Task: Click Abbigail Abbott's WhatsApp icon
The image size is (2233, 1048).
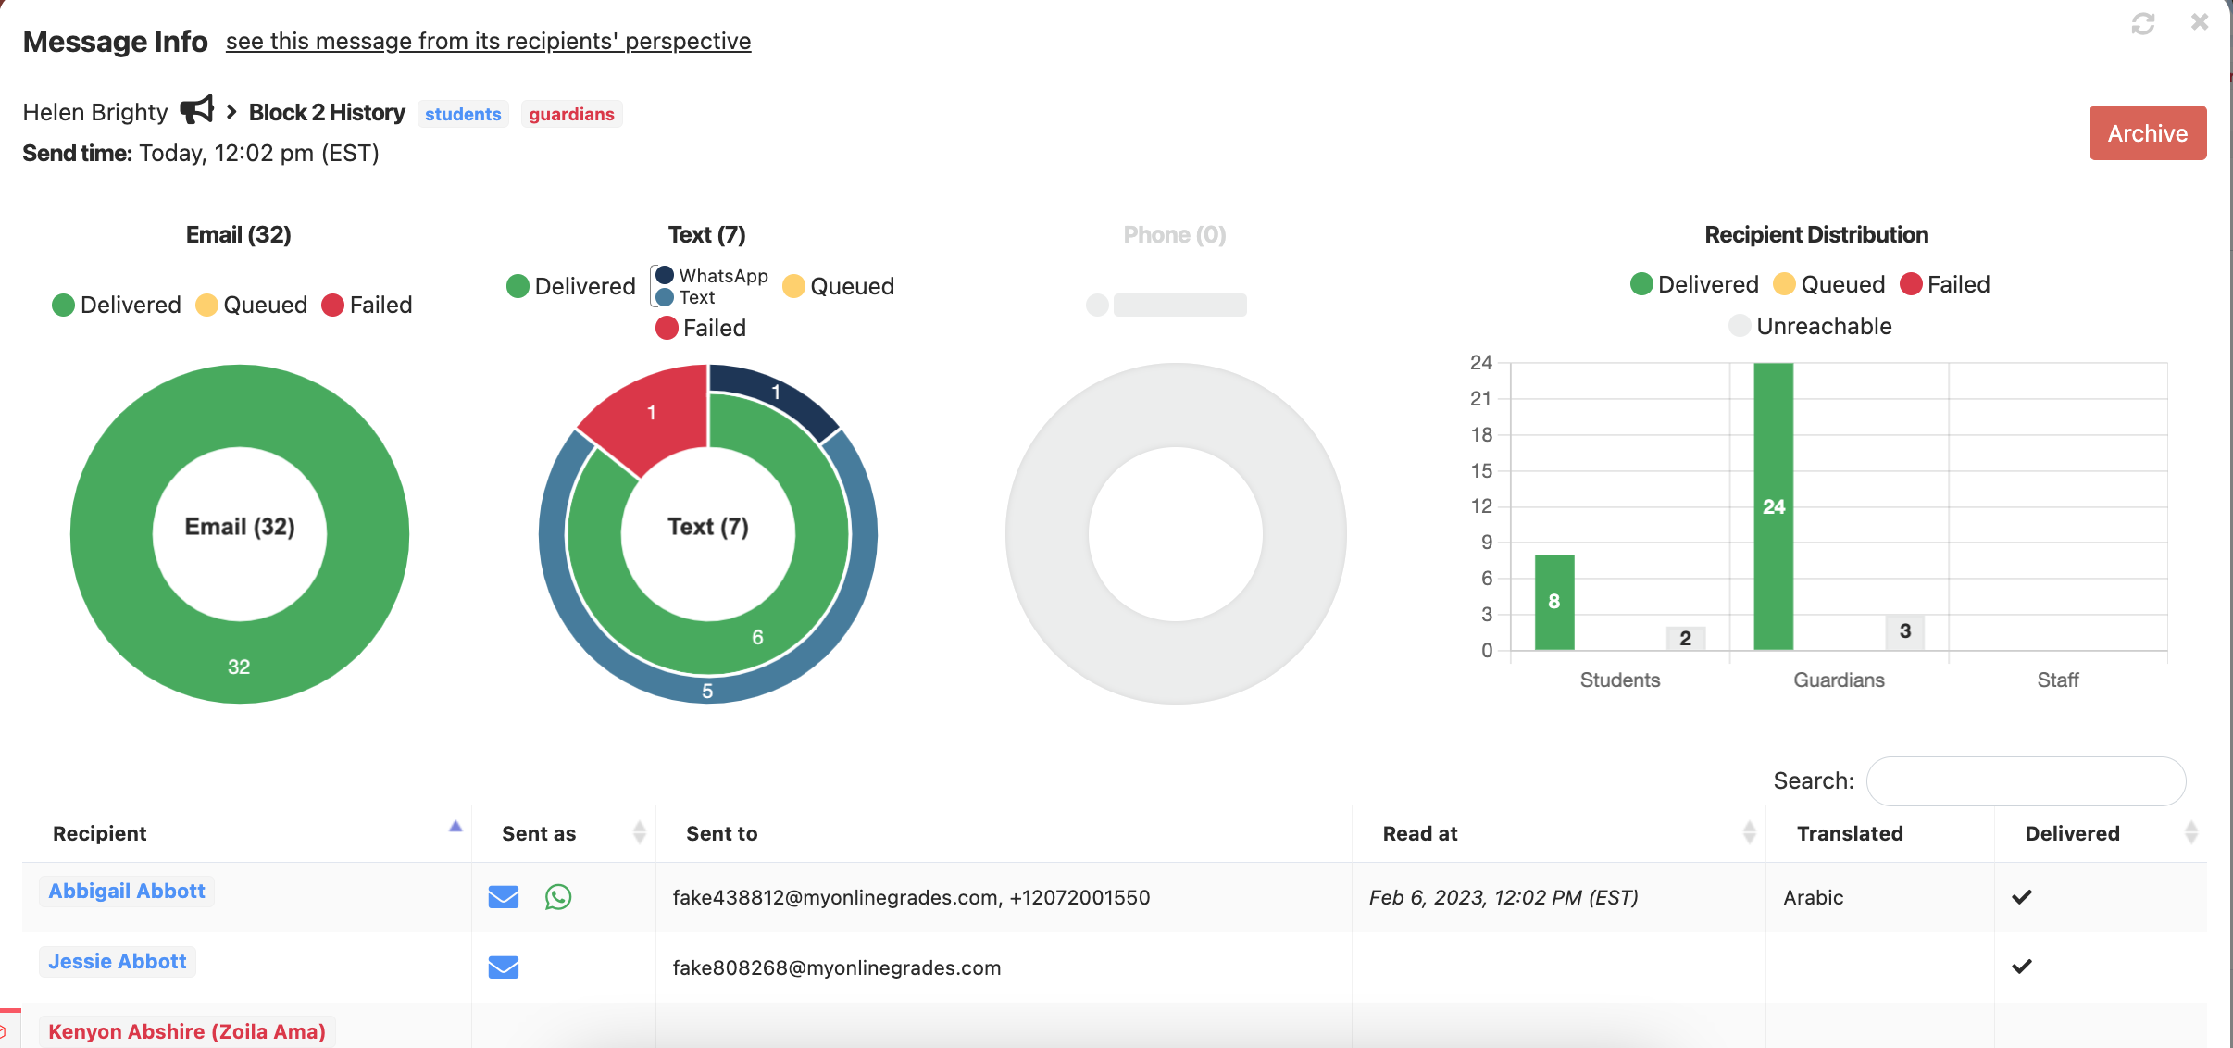Action: [x=558, y=897]
